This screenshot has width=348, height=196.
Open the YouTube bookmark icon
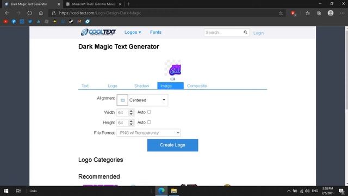point(5,22)
